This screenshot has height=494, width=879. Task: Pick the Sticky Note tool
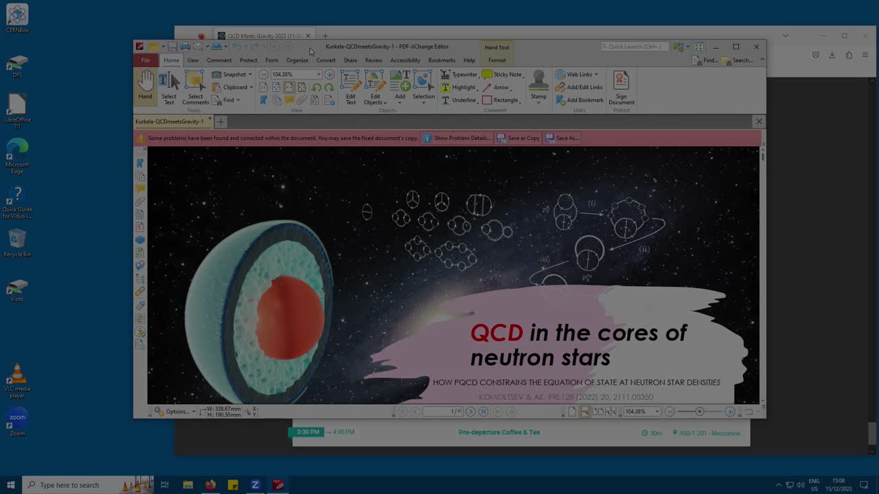click(x=502, y=74)
